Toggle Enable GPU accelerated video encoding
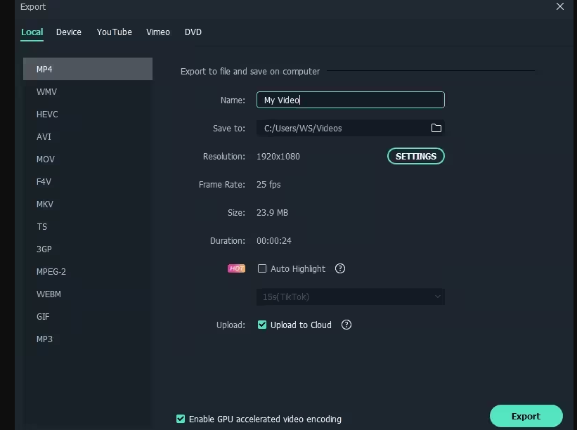Image resolution: width=577 pixels, height=430 pixels. click(181, 419)
